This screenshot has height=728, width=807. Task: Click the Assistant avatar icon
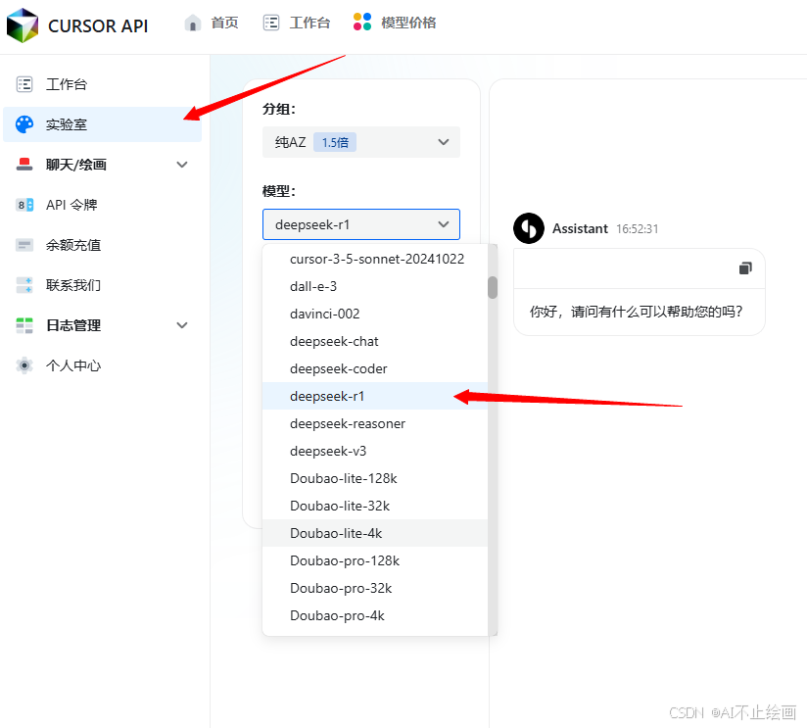pos(529,228)
